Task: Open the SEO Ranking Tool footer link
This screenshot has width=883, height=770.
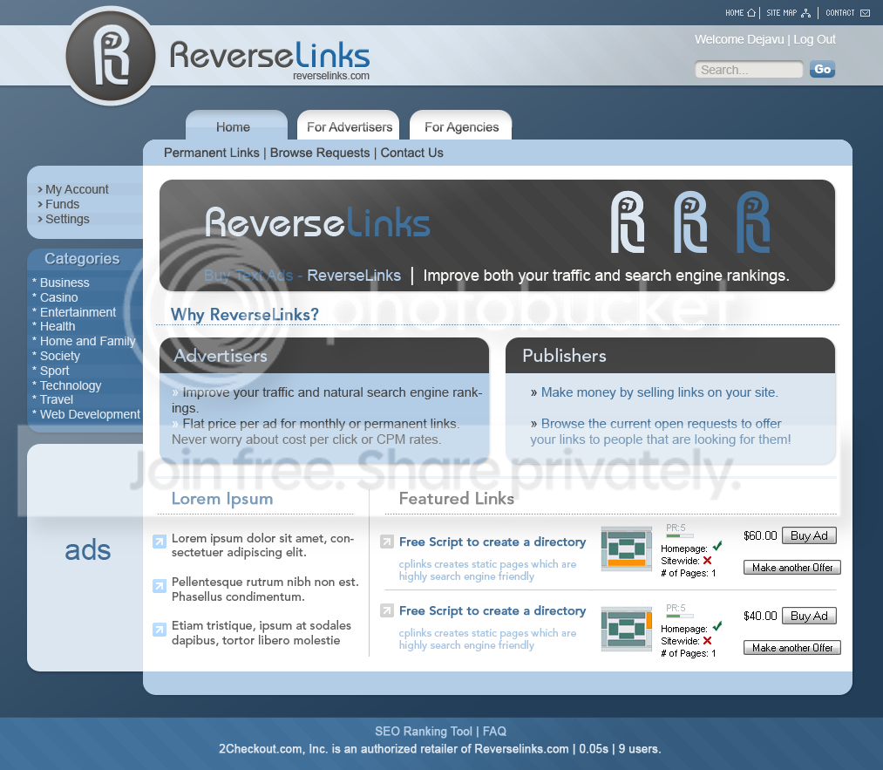Action: pos(424,731)
